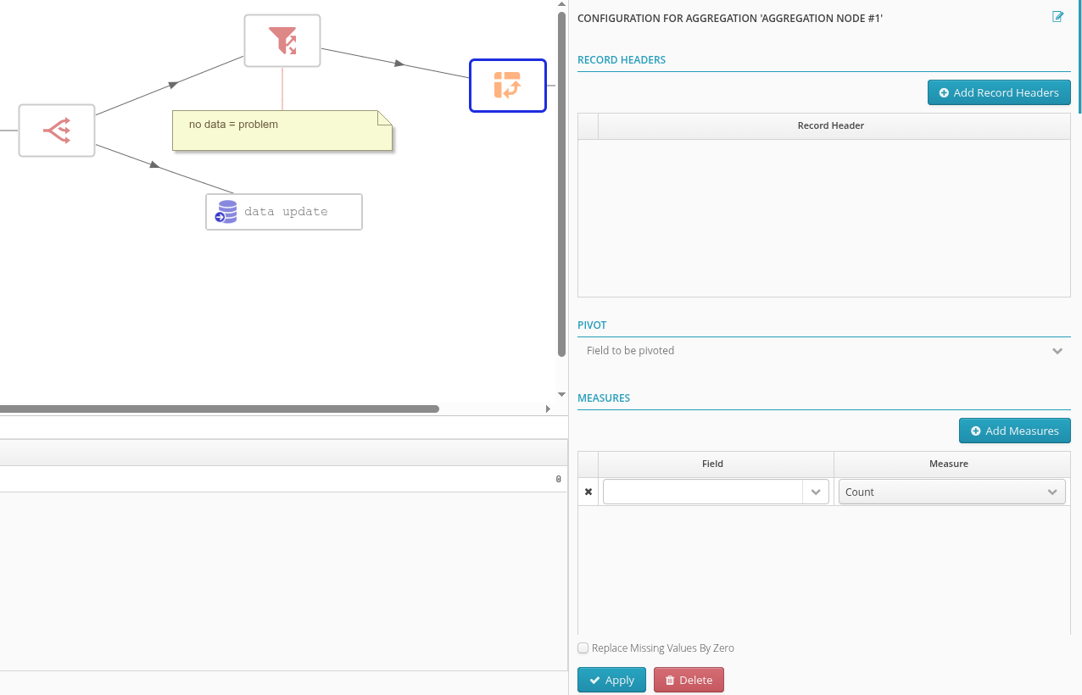1082x695 pixels.
Task: Select the filter node on the canvas
Action: tap(282, 41)
